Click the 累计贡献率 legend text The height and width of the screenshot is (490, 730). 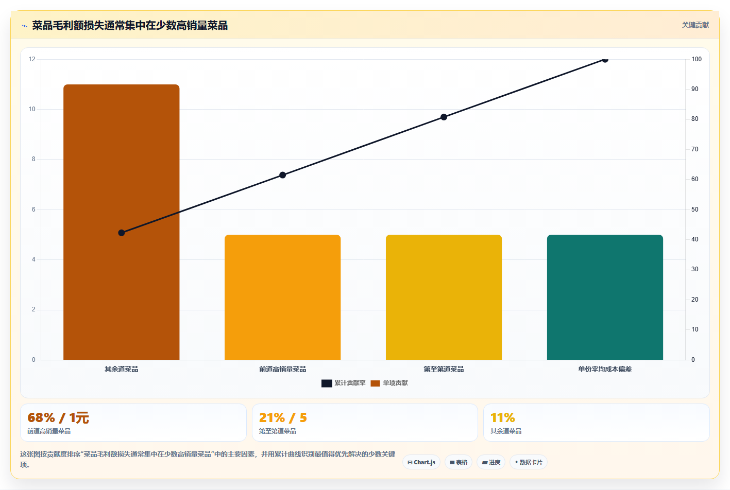point(350,383)
